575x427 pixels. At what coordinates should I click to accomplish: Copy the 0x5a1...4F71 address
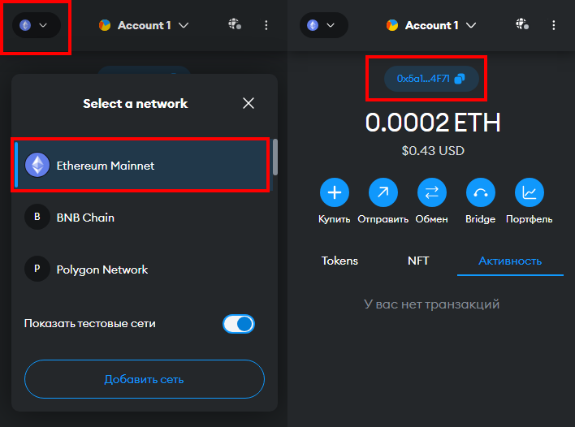(x=431, y=79)
